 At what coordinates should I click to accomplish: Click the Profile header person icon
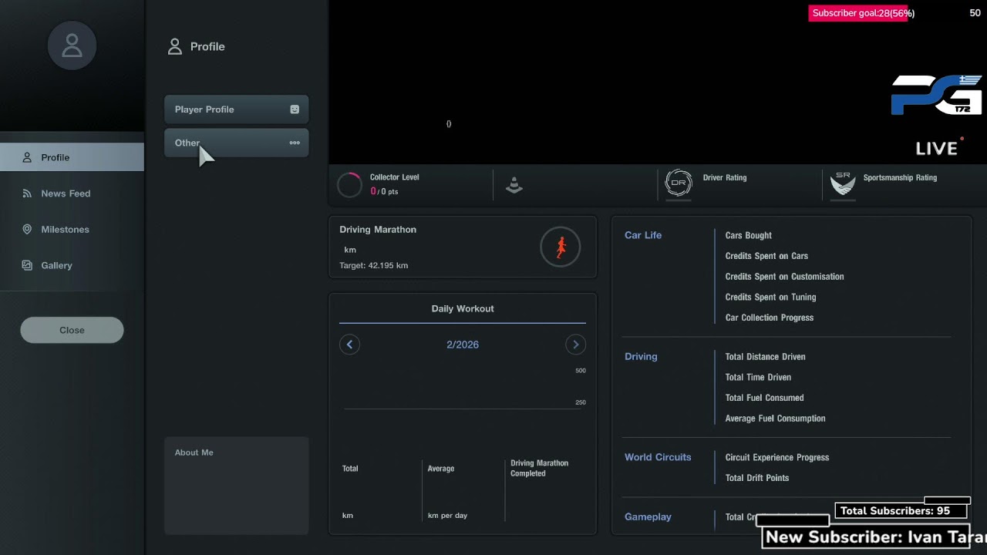tap(174, 46)
